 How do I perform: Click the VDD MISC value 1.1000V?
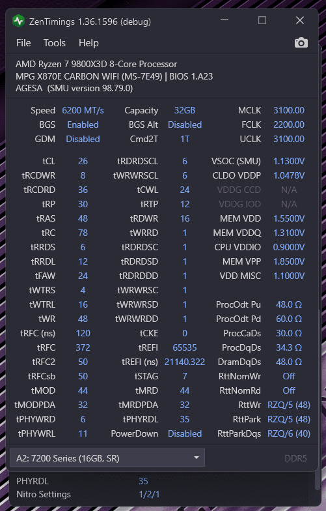coord(289,276)
